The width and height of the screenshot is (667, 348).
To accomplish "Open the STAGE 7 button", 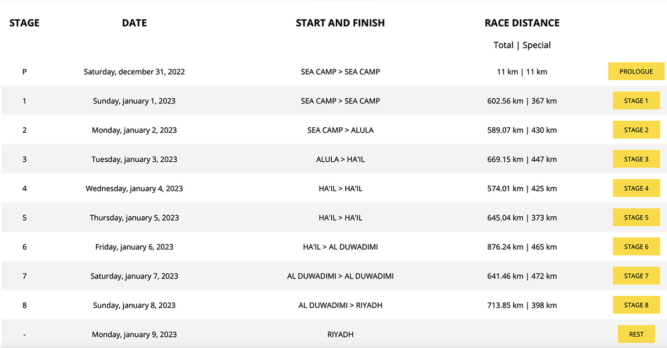I will click(636, 276).
